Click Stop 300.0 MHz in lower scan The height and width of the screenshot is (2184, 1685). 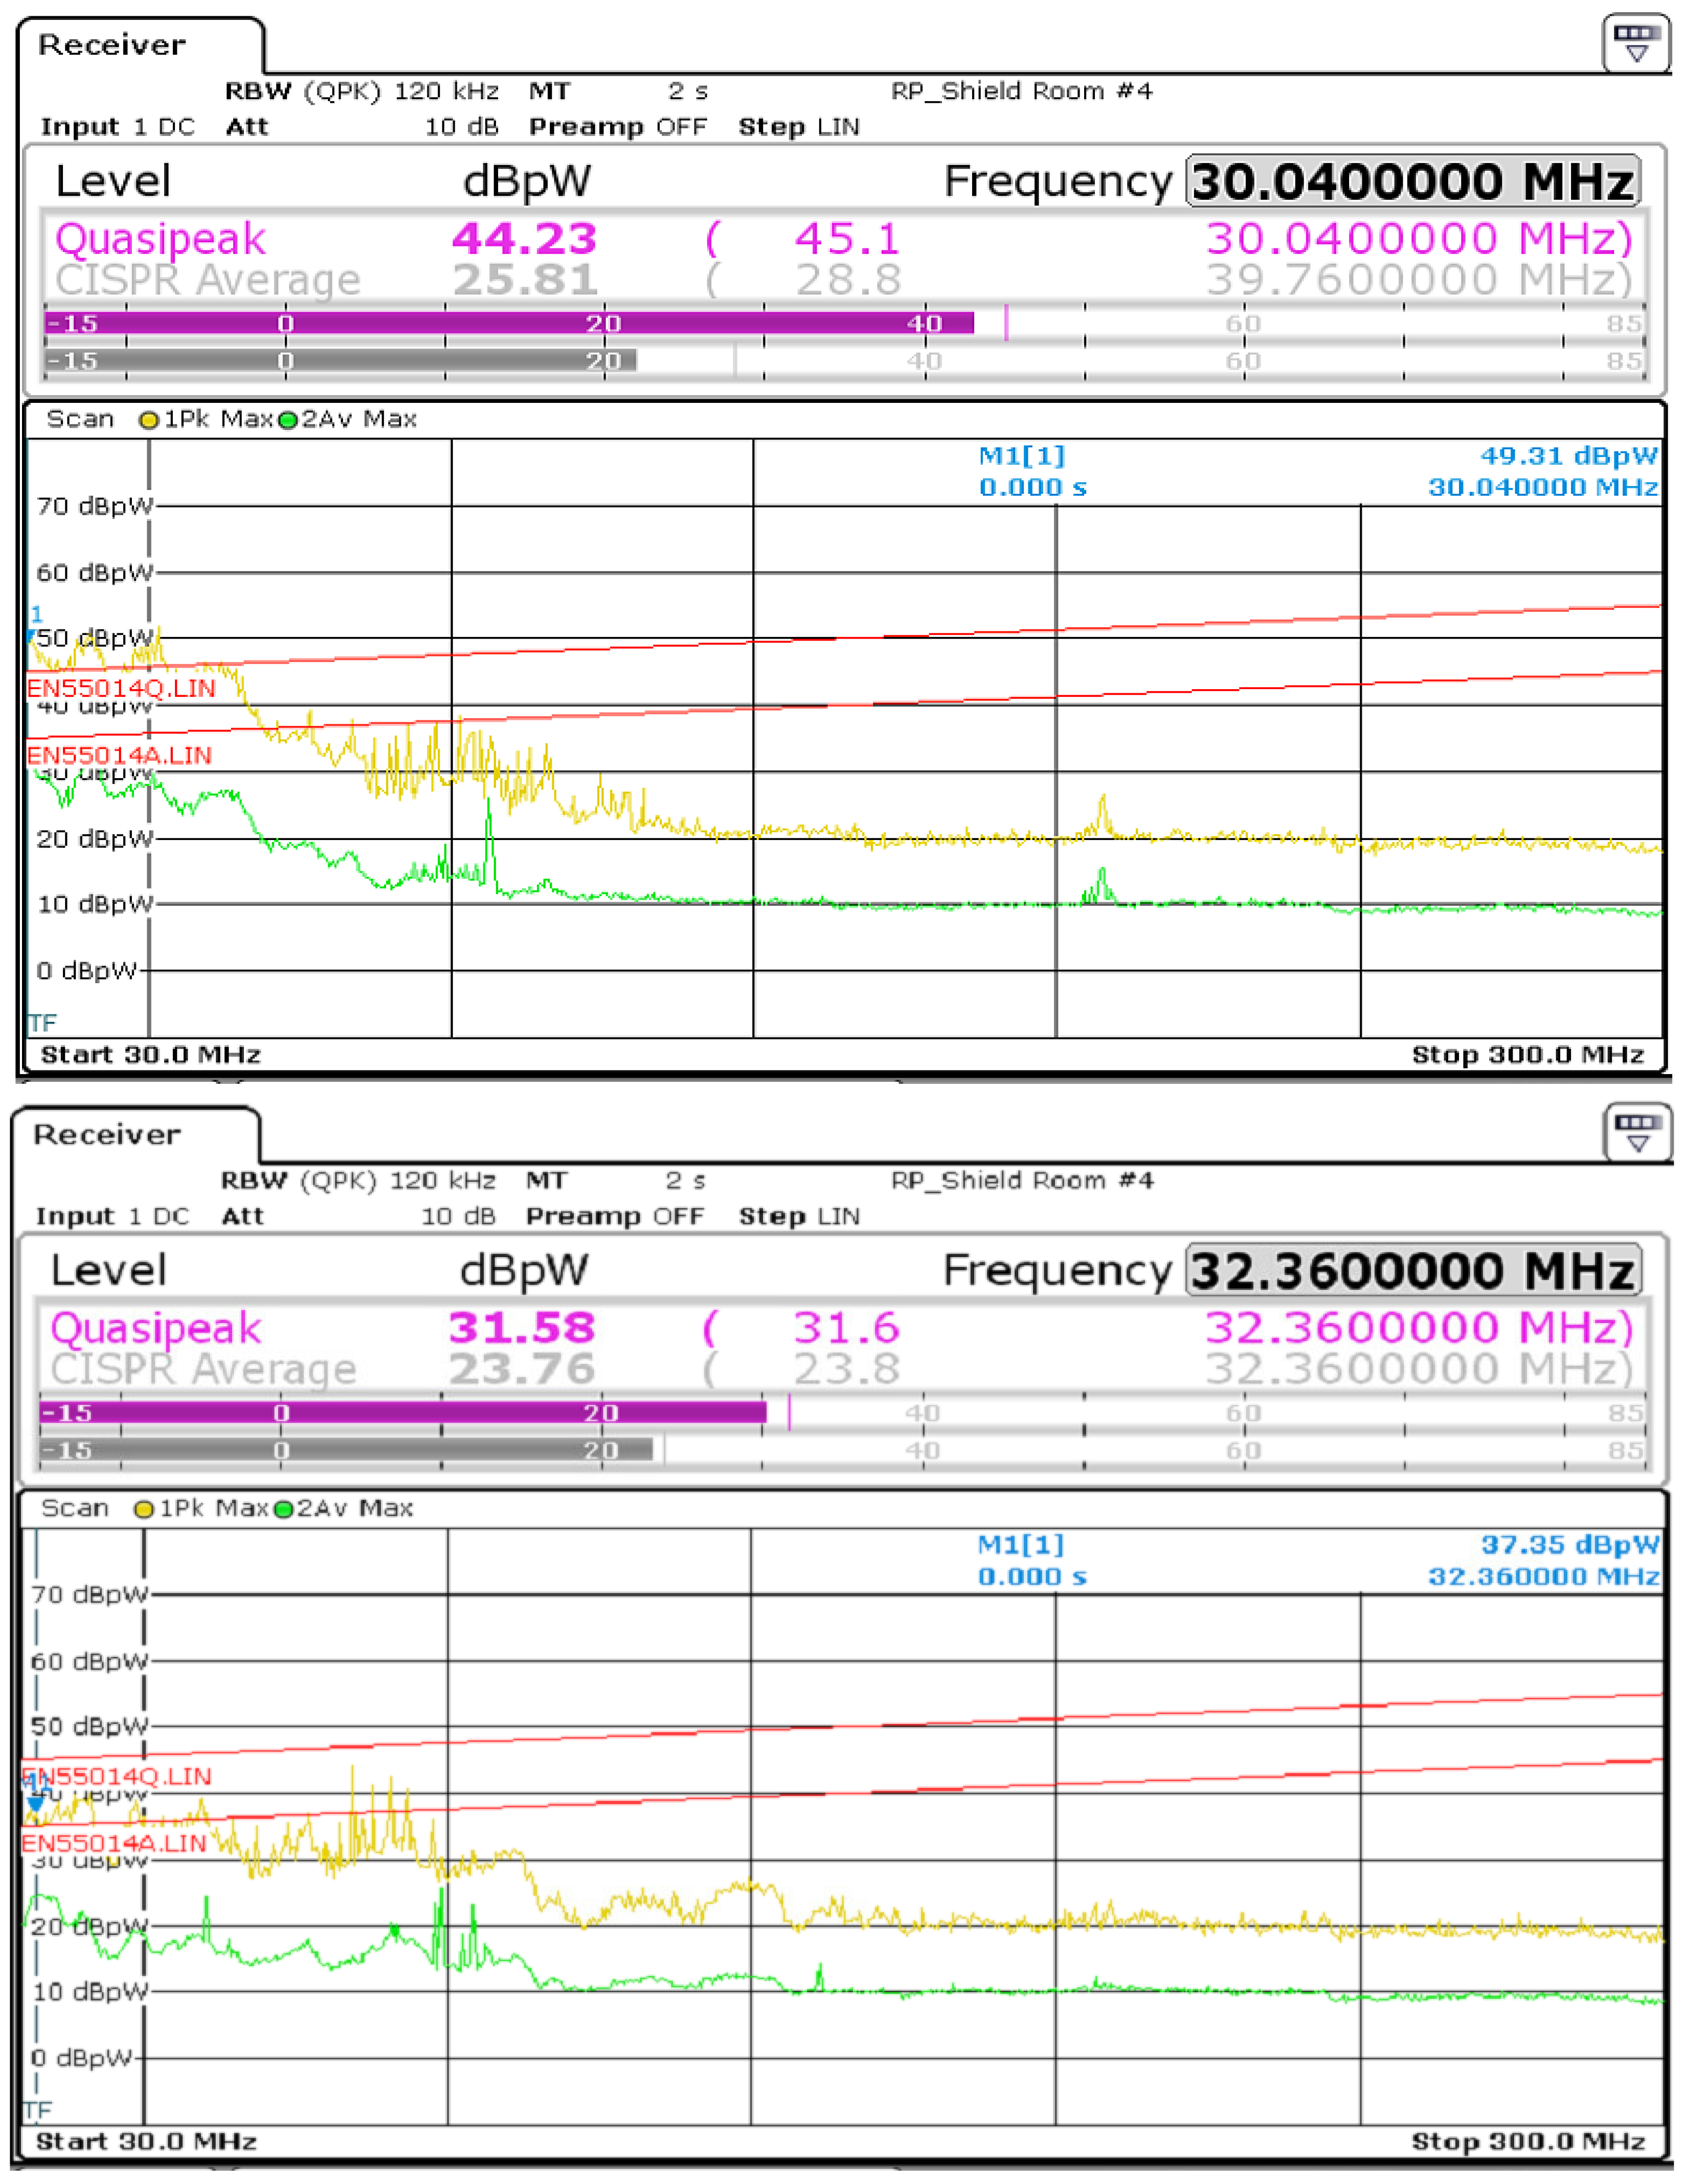[1527, 2141]
